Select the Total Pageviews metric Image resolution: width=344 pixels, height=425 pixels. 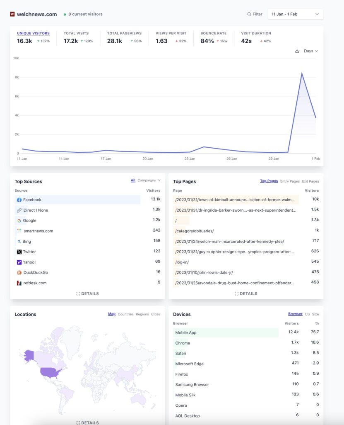[124, 33]
